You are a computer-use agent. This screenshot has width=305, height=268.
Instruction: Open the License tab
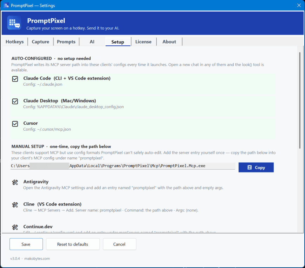(x=143, y=41)
